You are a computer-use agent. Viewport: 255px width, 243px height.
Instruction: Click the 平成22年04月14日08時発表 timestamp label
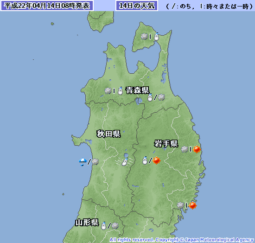tap(47, 6)
